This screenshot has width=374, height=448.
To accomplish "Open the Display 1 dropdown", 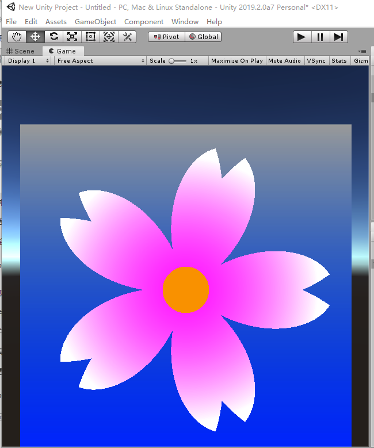I will pyautogui.click(x=28, y=60).
